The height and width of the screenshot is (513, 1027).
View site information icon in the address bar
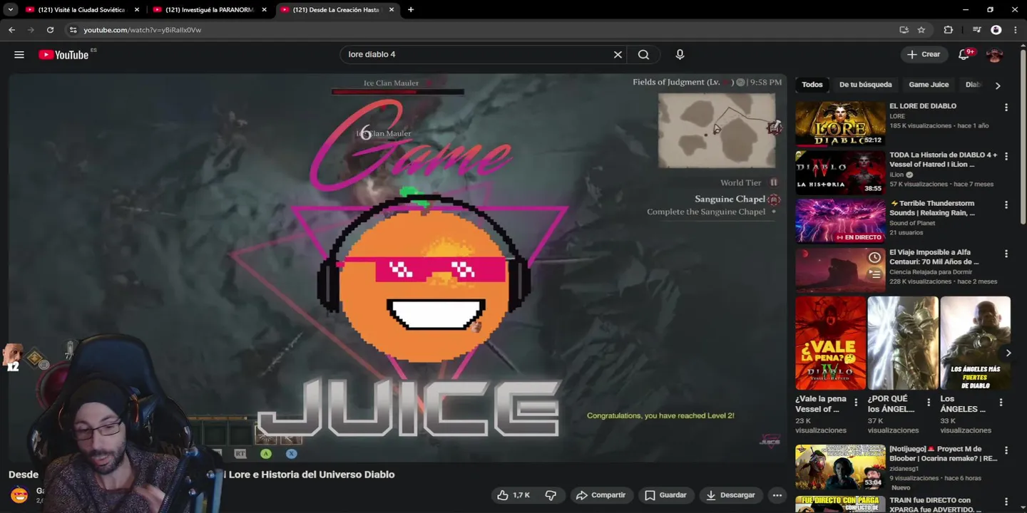(72, 30)
